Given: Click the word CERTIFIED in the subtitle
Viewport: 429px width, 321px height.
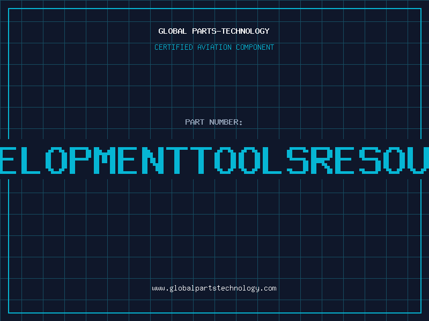Looking at the screenshot, I should (173, 47).
